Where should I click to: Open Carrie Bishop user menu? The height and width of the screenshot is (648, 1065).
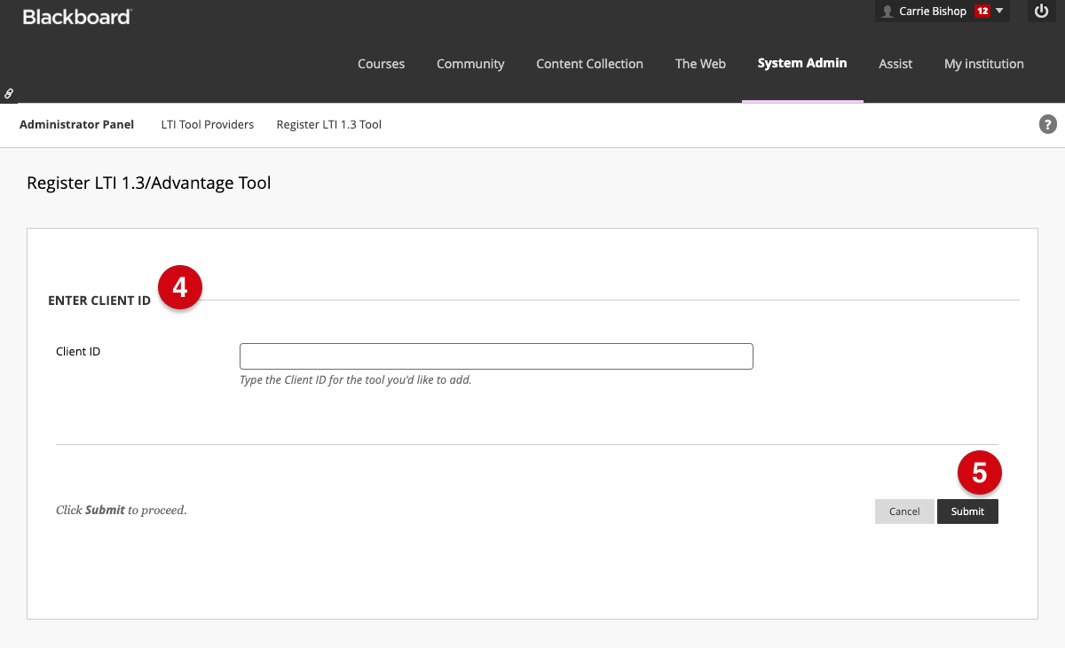tap(943, 12)
